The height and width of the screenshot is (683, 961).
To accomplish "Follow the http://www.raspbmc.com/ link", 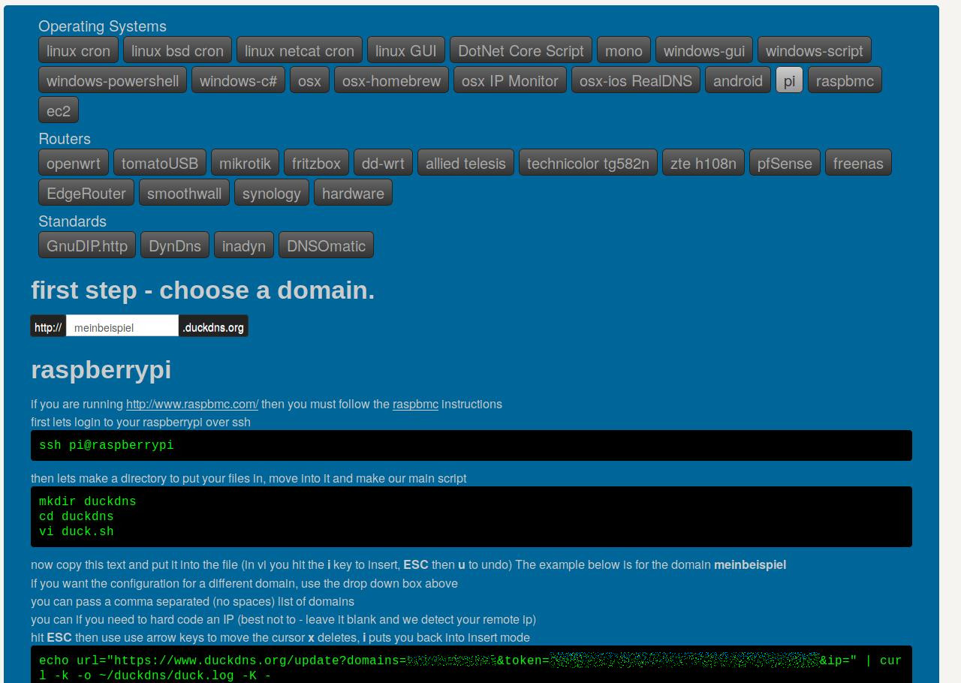I will click(x=192, y=404).
